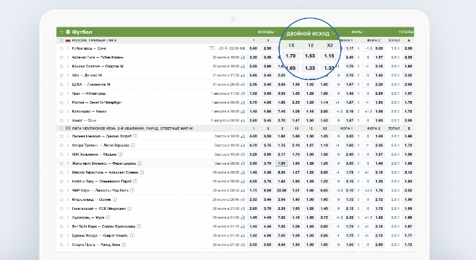Open info icon next to Спарта Прага — Рапид Вена
Image resolution: width=476 pixels, height=260 pixels.
(x=124, y=245)
